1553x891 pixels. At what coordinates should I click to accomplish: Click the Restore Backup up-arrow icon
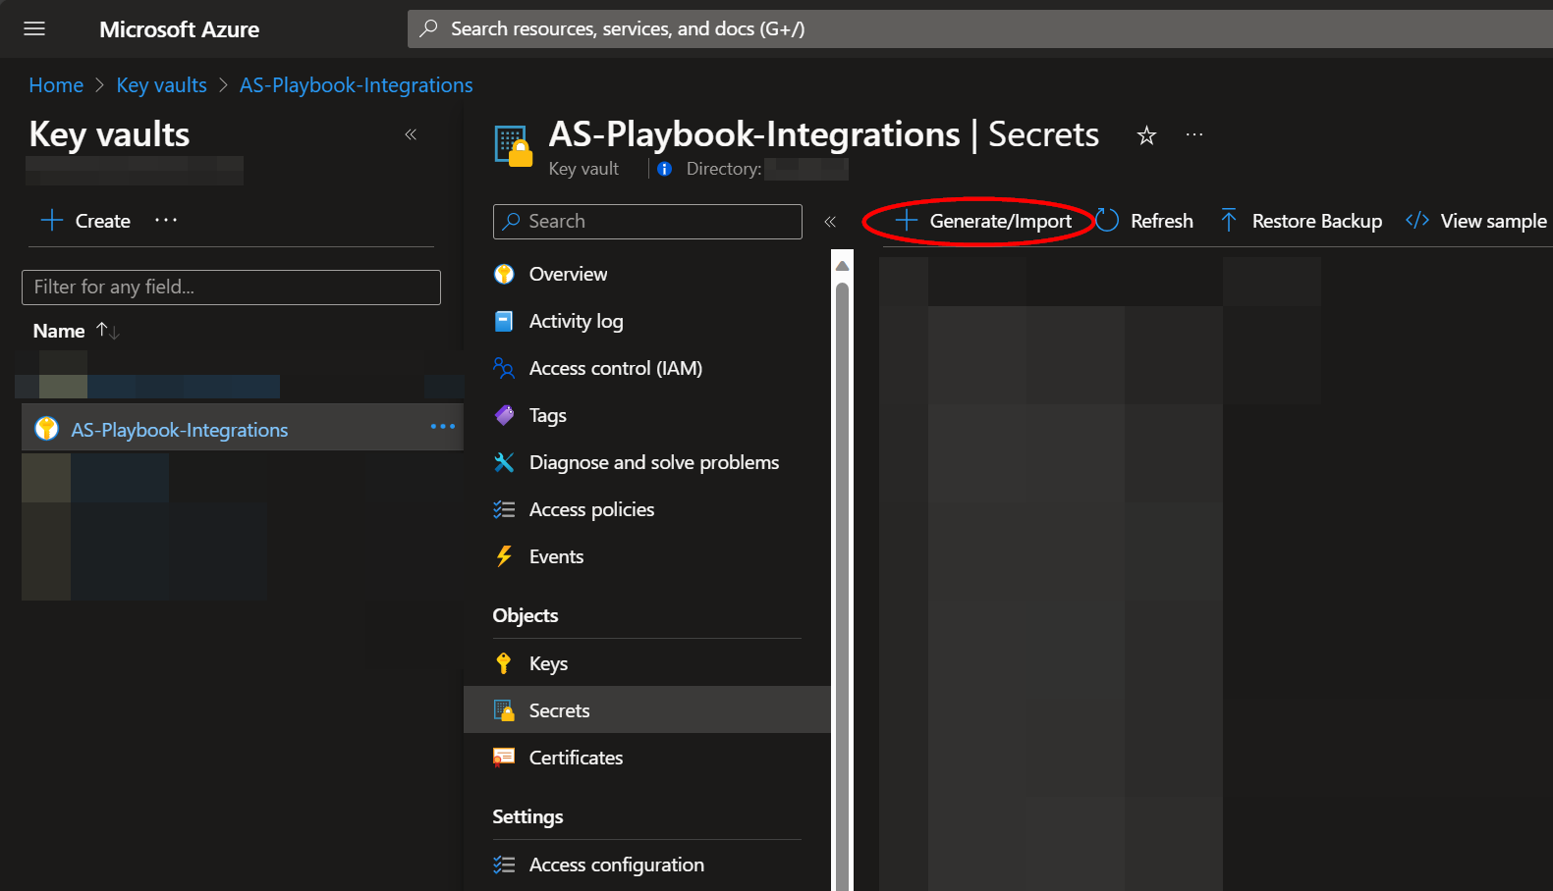tap(1229, 221)
